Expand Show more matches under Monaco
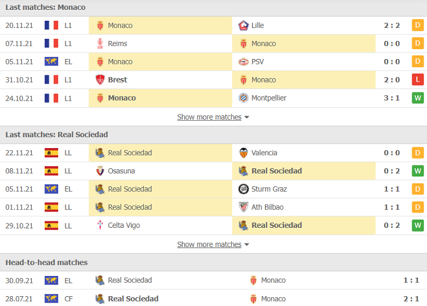The width and height of the screenshot is (427, 306). [209, 117]
